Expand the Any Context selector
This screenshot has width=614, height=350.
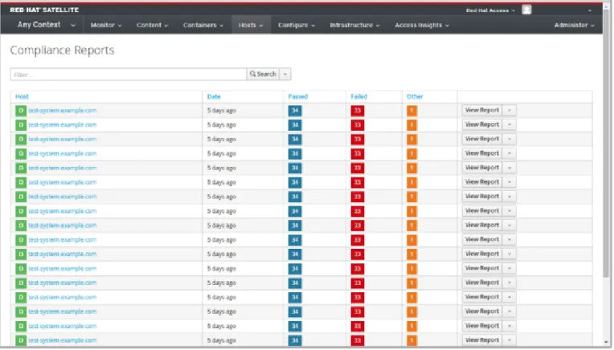[46, 25]
